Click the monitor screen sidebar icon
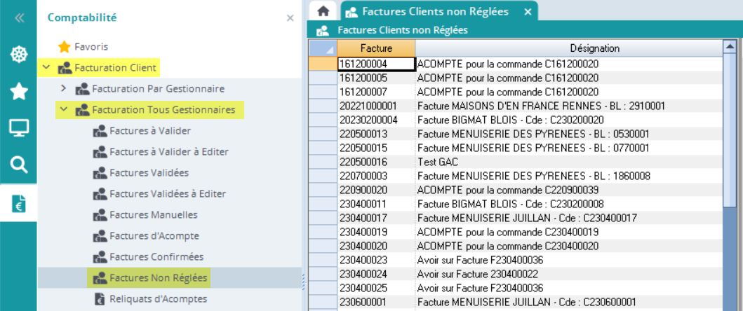The width and height of the screenshot is (743, 311). click(19, 128)
